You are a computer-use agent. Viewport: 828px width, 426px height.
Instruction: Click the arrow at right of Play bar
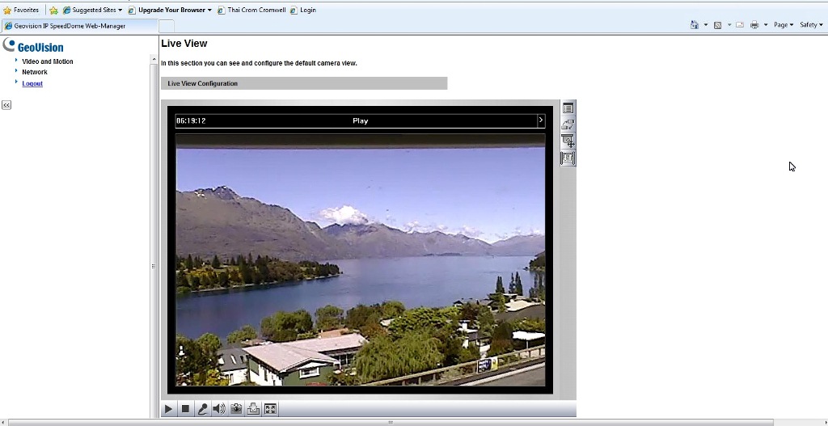coord(541,120)
